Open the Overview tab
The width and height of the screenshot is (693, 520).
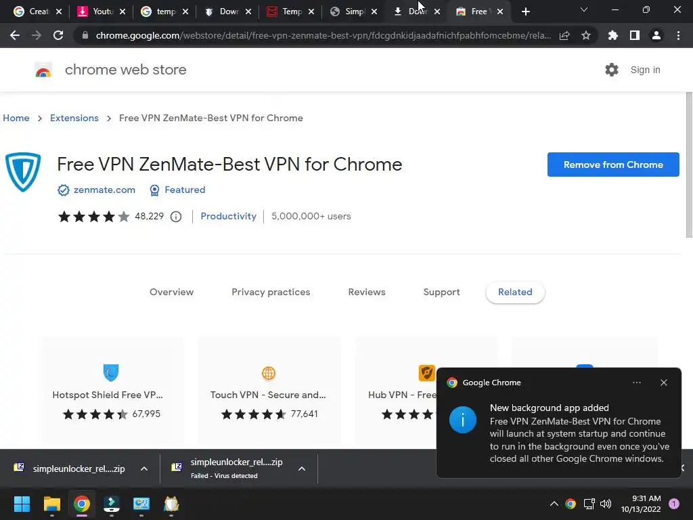[x=171, y=292]
